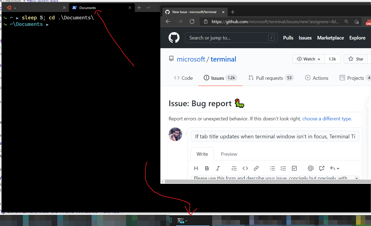Open the Actions repository tab
The height and width of the screenshot is (226, 371).
316,78
